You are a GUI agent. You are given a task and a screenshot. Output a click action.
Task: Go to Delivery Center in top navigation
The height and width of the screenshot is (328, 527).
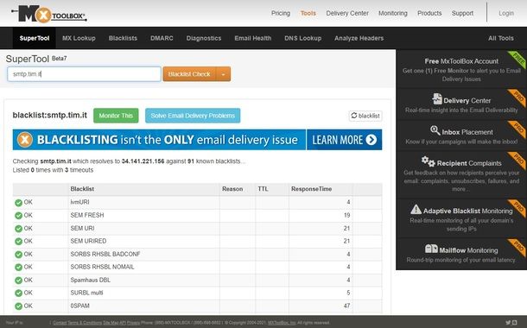click(x=347, y=13)
